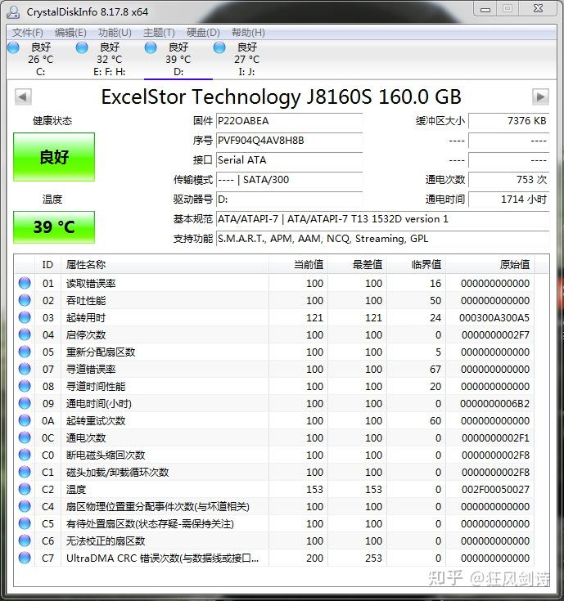Click the drive title ExcelStor Technology J8160S
The width and height of the screenshot is (564, 601).
click(x=282, y=96)
